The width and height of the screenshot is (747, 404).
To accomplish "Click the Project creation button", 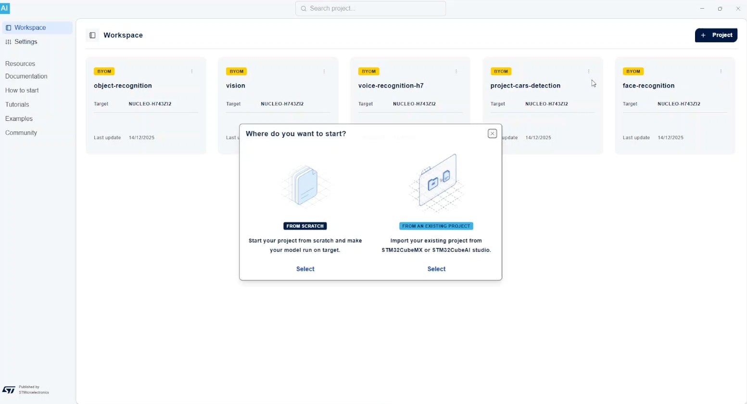I will click(716, 35).
